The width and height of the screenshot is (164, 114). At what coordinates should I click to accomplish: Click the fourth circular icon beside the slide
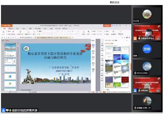[x=93, y=63]
